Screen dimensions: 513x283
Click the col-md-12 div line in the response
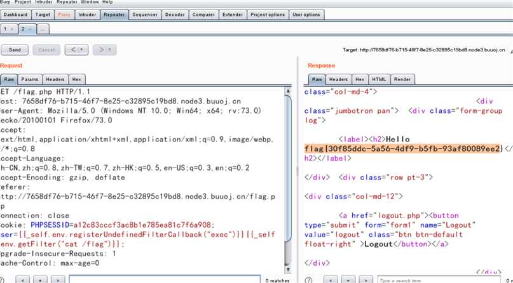tap(353, 197)
